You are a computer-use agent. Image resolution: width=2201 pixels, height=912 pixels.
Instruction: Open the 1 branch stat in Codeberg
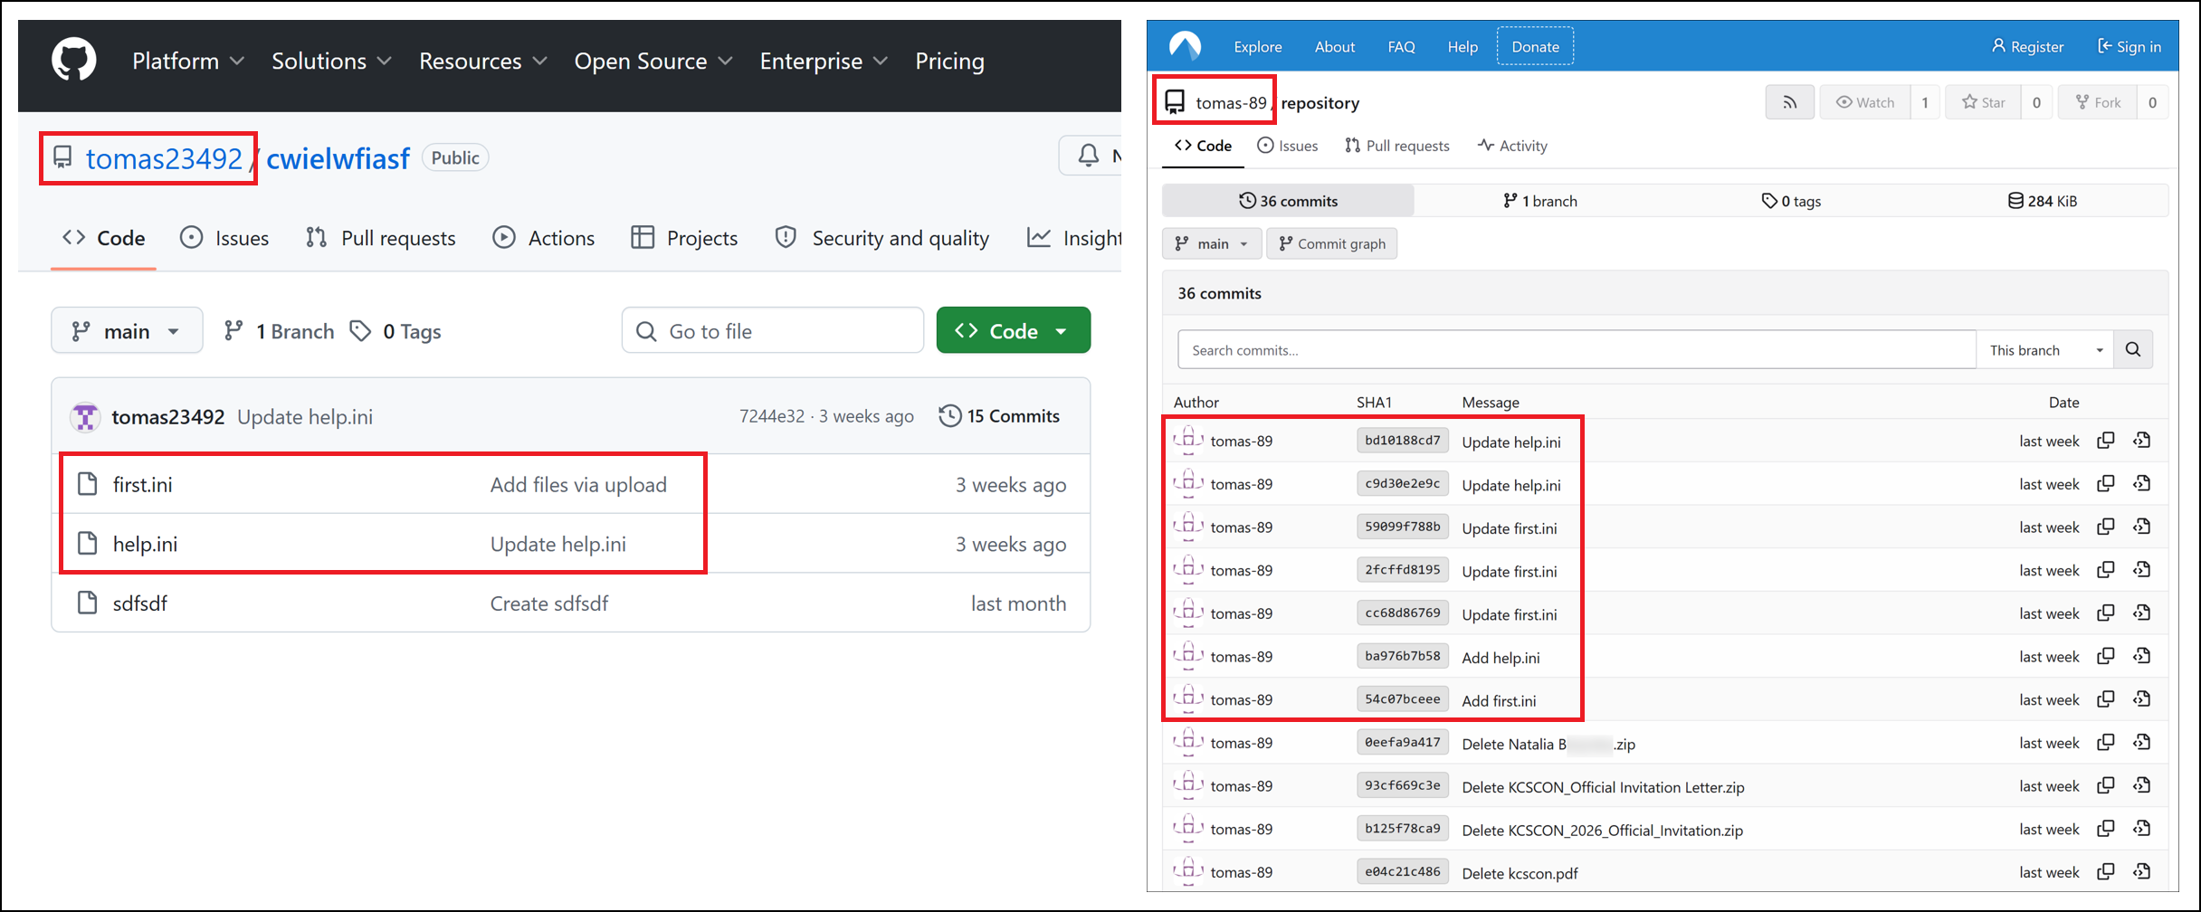coord(1539,201)
